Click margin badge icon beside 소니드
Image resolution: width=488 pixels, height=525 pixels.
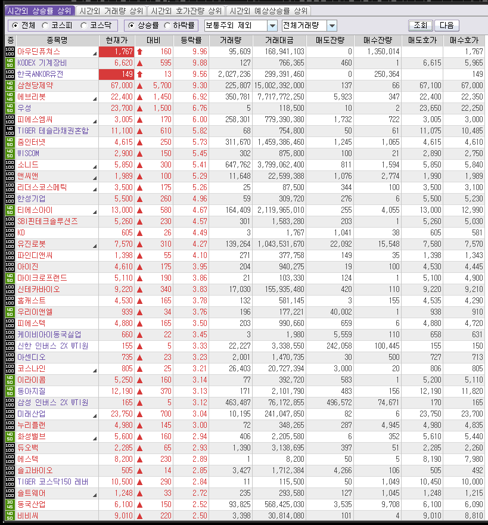[x=10, y=164]
